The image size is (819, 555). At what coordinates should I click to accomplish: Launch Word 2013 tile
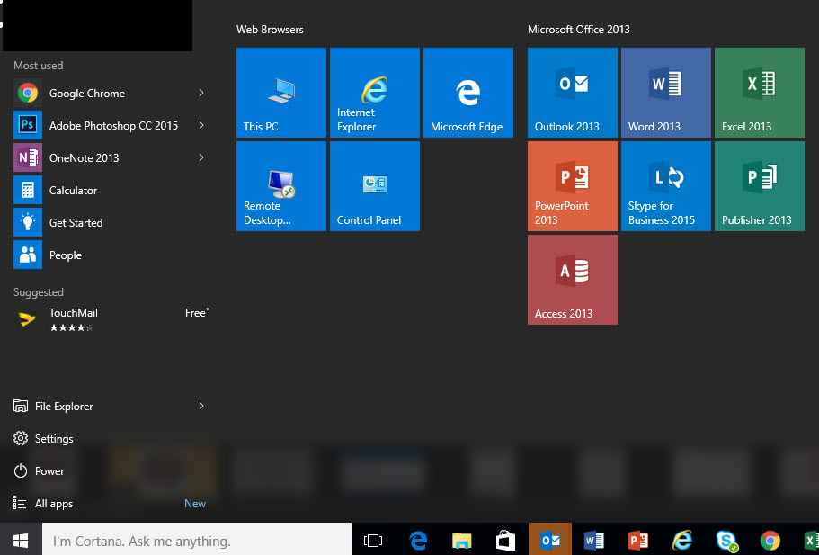(666, 93)
